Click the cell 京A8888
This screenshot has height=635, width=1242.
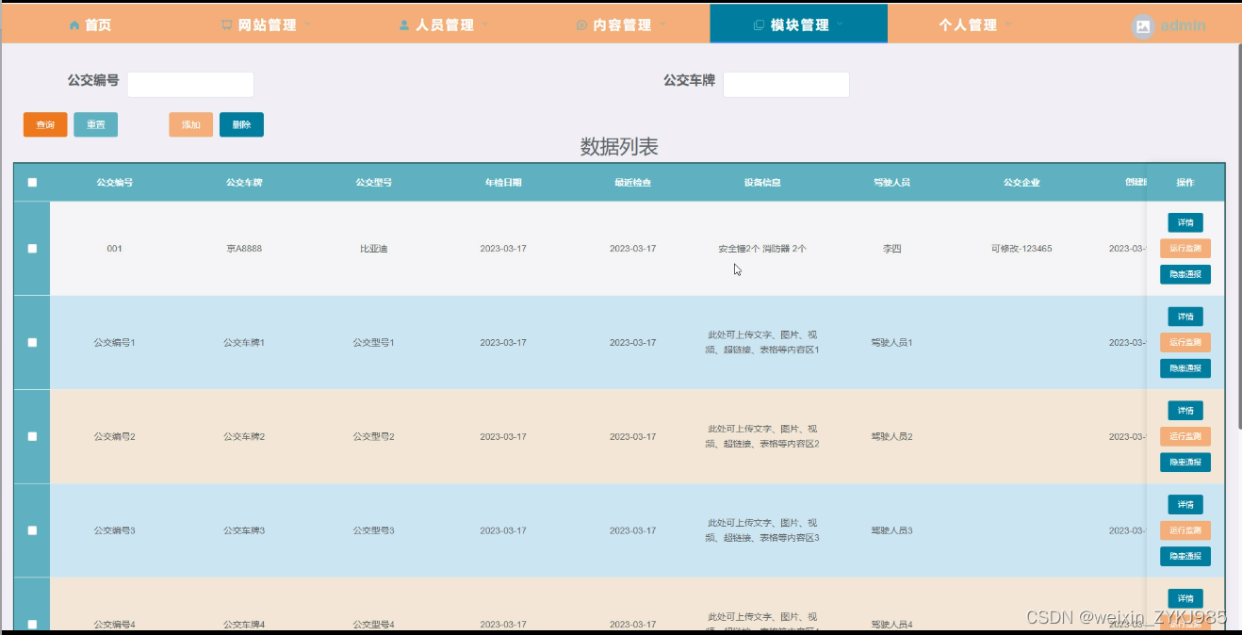click(244, 249)
